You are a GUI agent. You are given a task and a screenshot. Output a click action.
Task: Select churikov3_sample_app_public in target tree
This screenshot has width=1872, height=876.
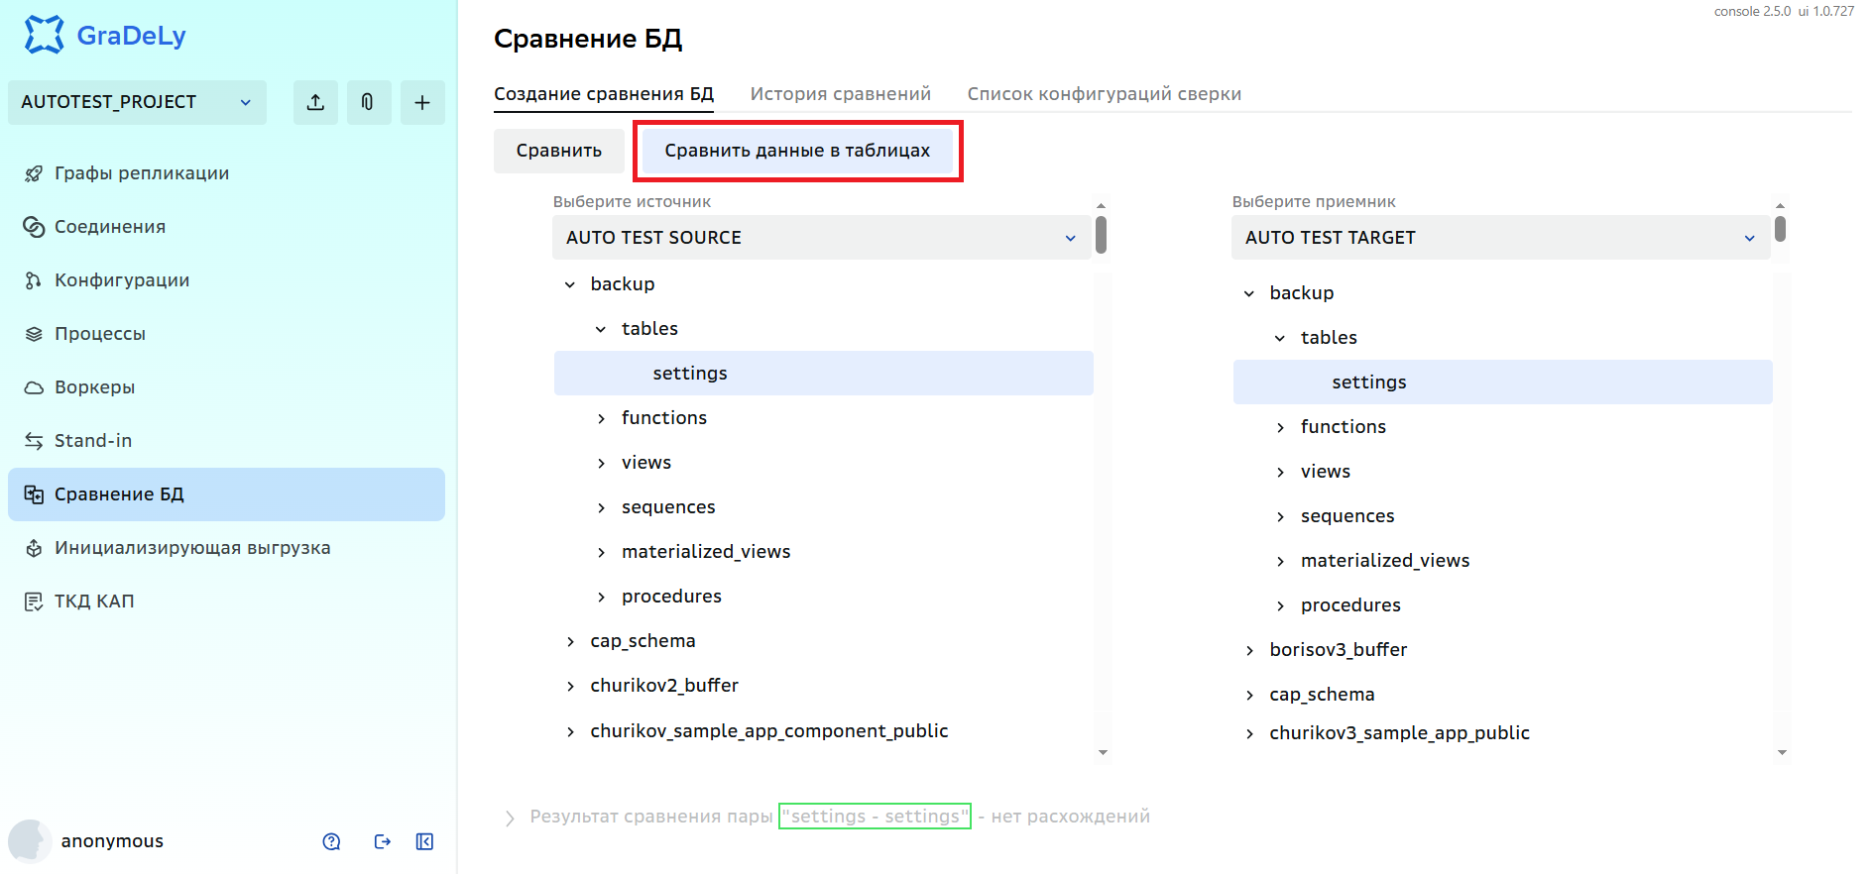1399,733
